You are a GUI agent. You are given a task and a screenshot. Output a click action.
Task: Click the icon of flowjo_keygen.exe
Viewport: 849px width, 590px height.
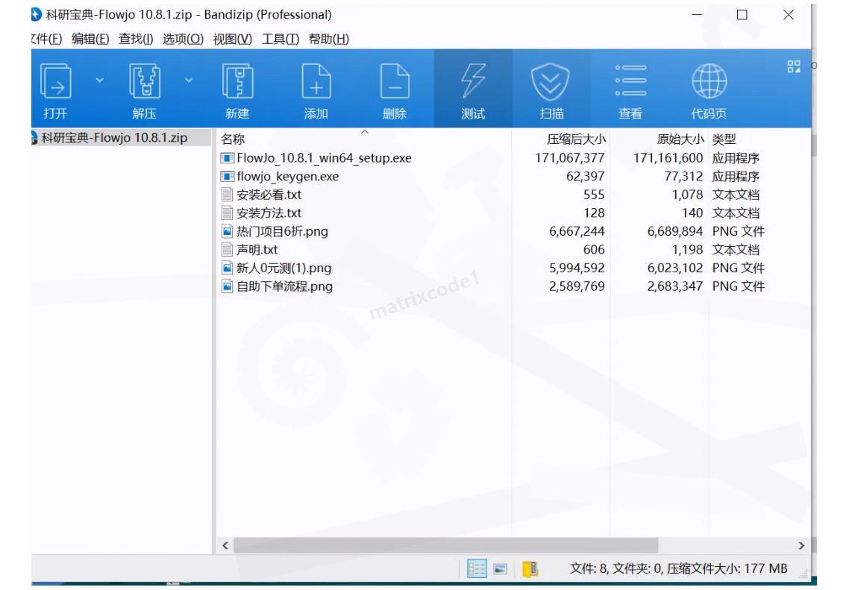[x=228, y=177]
